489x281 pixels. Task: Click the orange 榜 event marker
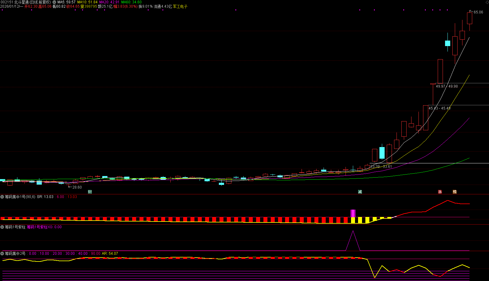pos(455,192)
